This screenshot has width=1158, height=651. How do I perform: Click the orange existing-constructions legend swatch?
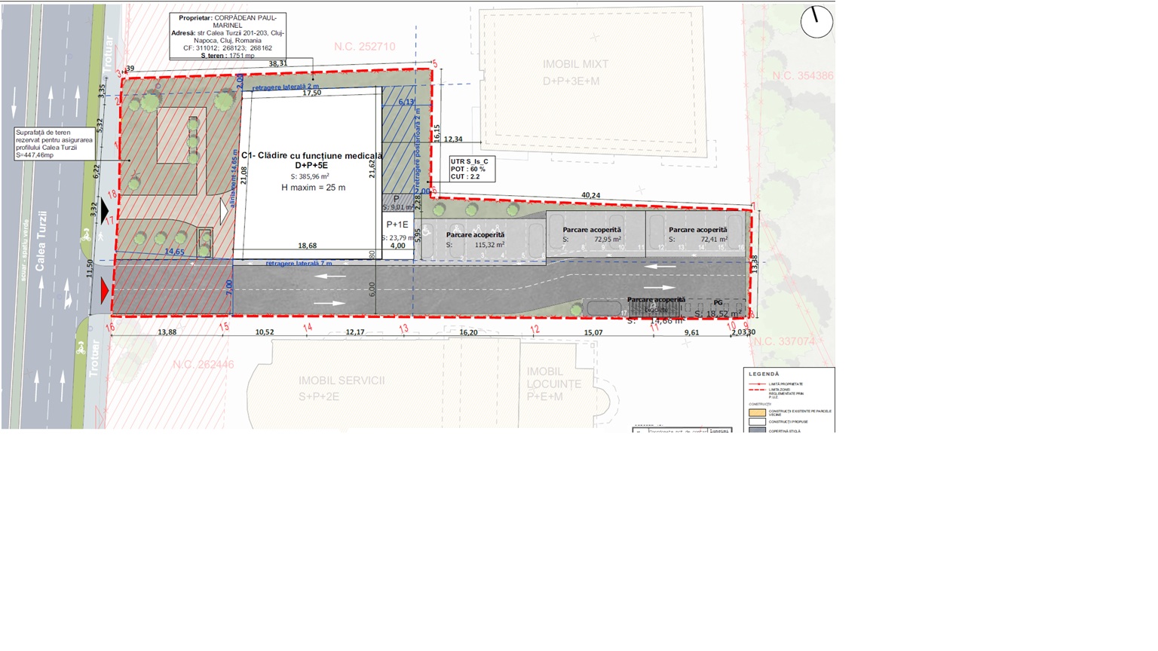757,412
